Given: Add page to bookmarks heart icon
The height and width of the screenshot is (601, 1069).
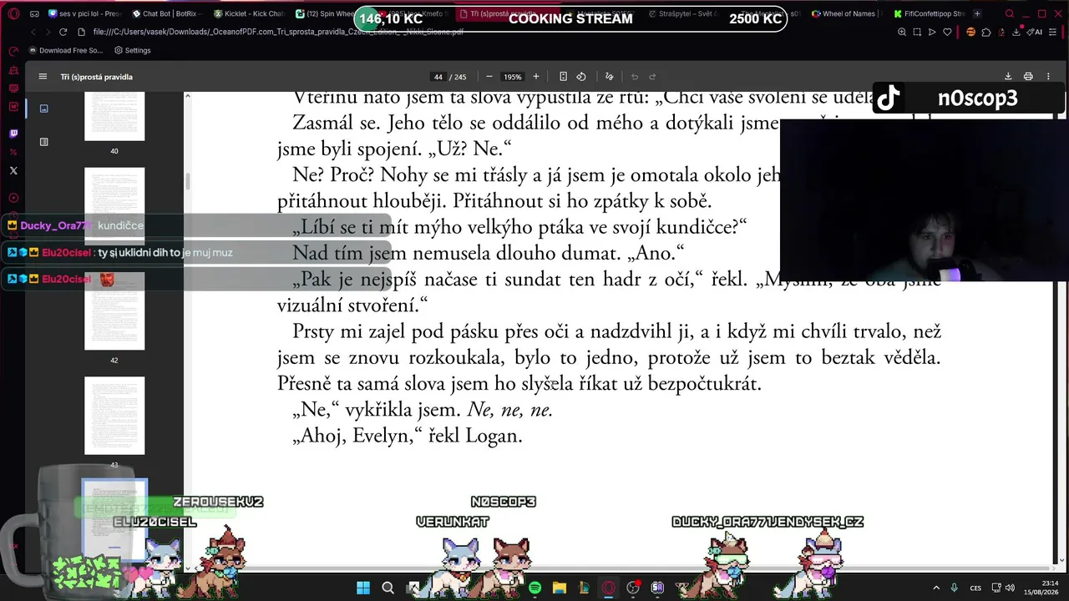Looking at the screenshot, I should point(947,32).
